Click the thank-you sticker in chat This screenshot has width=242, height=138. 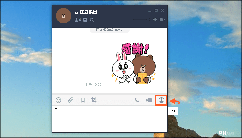[134, 63]
